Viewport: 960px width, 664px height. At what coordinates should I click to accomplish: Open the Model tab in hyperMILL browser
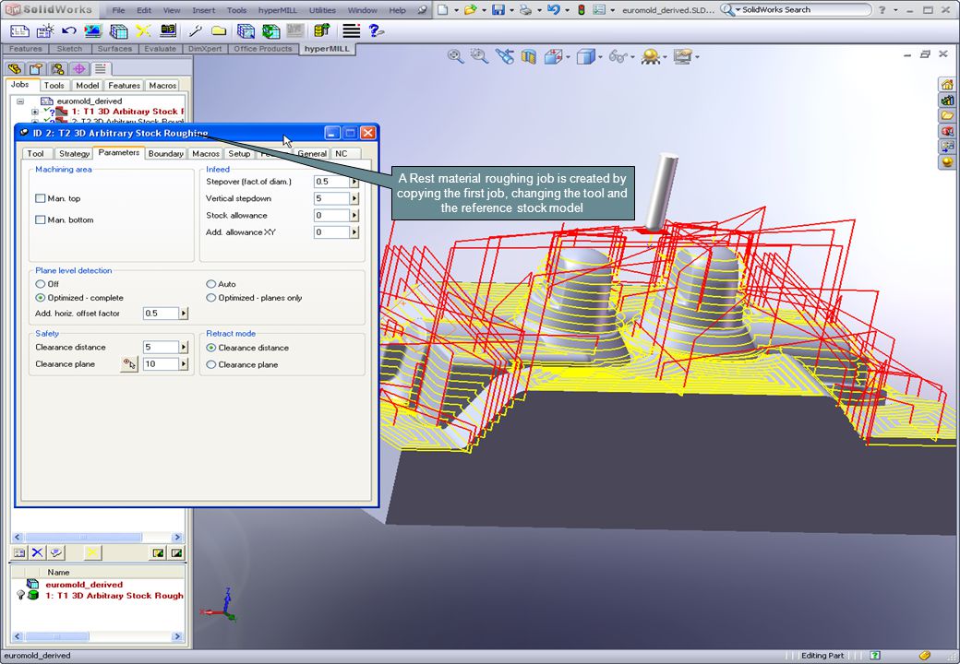(x=87, y=86)
